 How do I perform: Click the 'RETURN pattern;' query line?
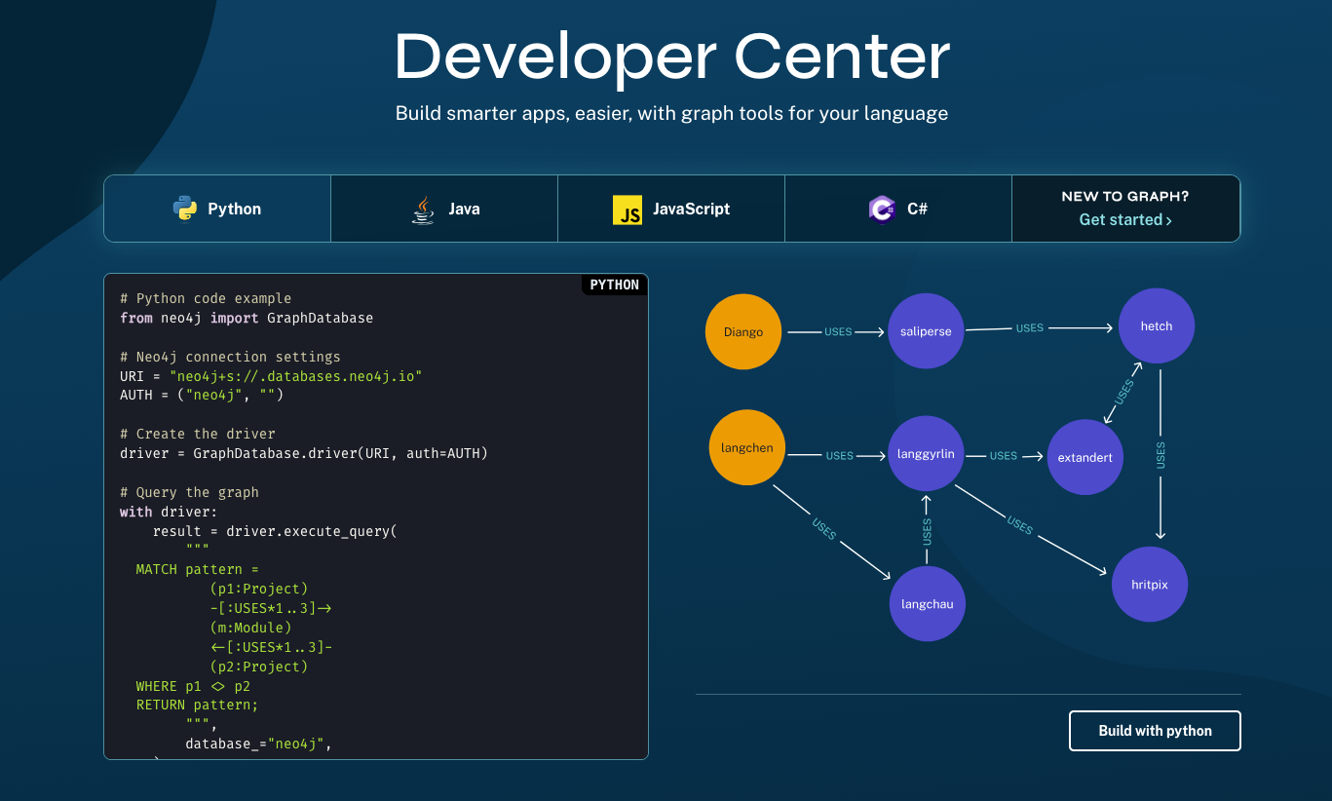pos(197,705)
